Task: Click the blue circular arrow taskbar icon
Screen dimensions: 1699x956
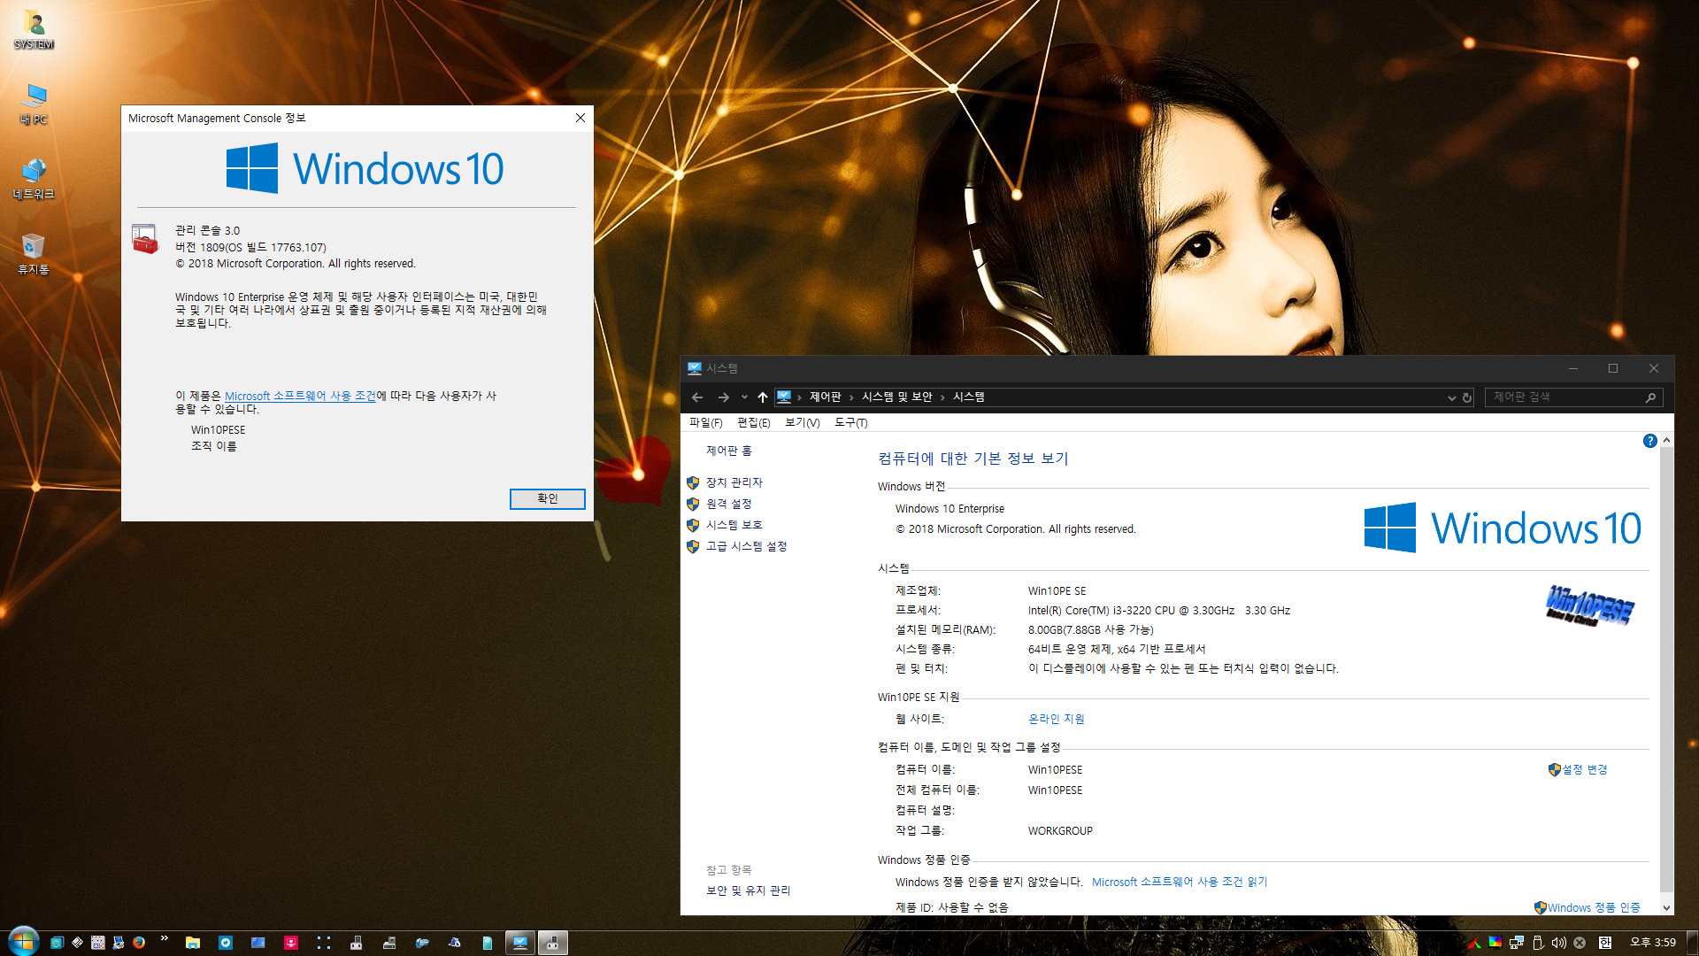Action: [226, 943]
